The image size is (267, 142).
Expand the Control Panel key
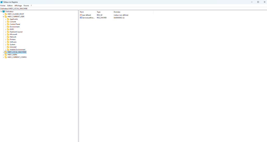point(6,24)
